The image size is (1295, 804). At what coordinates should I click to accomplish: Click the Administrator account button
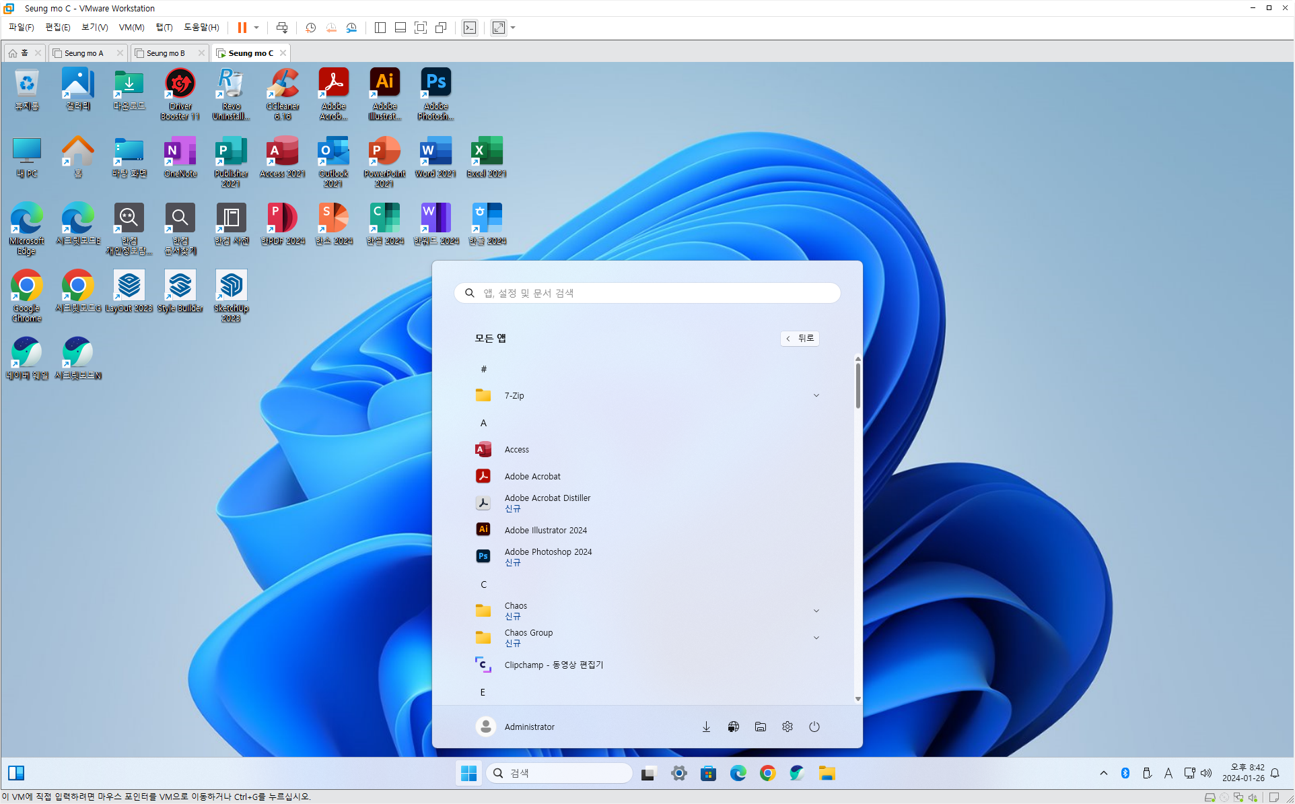coord(516,727)
